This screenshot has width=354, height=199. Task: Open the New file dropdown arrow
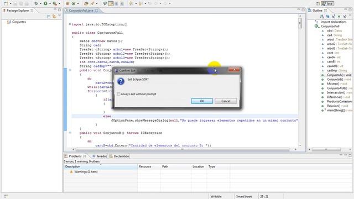point(11,3)
